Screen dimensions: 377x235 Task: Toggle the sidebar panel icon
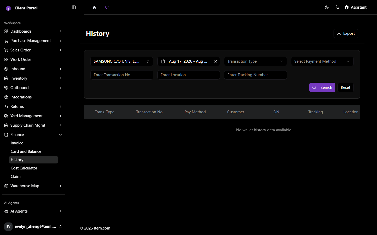click(74, 7)
